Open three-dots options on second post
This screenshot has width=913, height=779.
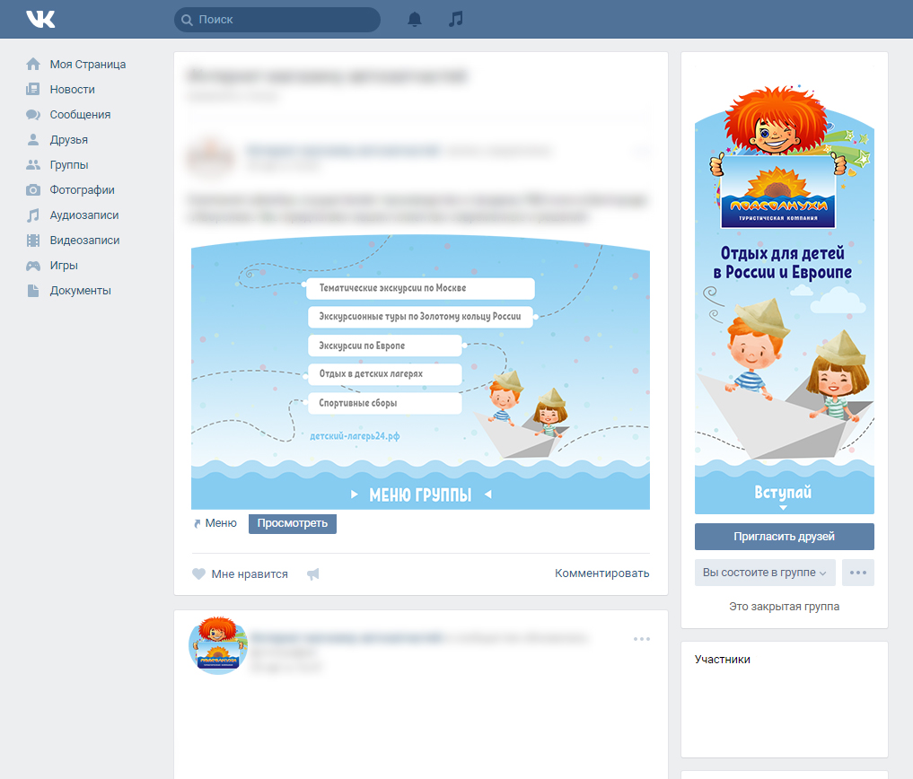click(x=641, y=639)
